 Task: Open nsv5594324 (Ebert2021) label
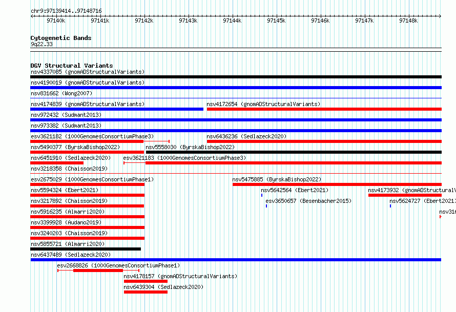pyautogui.click(x=65, y=190)
